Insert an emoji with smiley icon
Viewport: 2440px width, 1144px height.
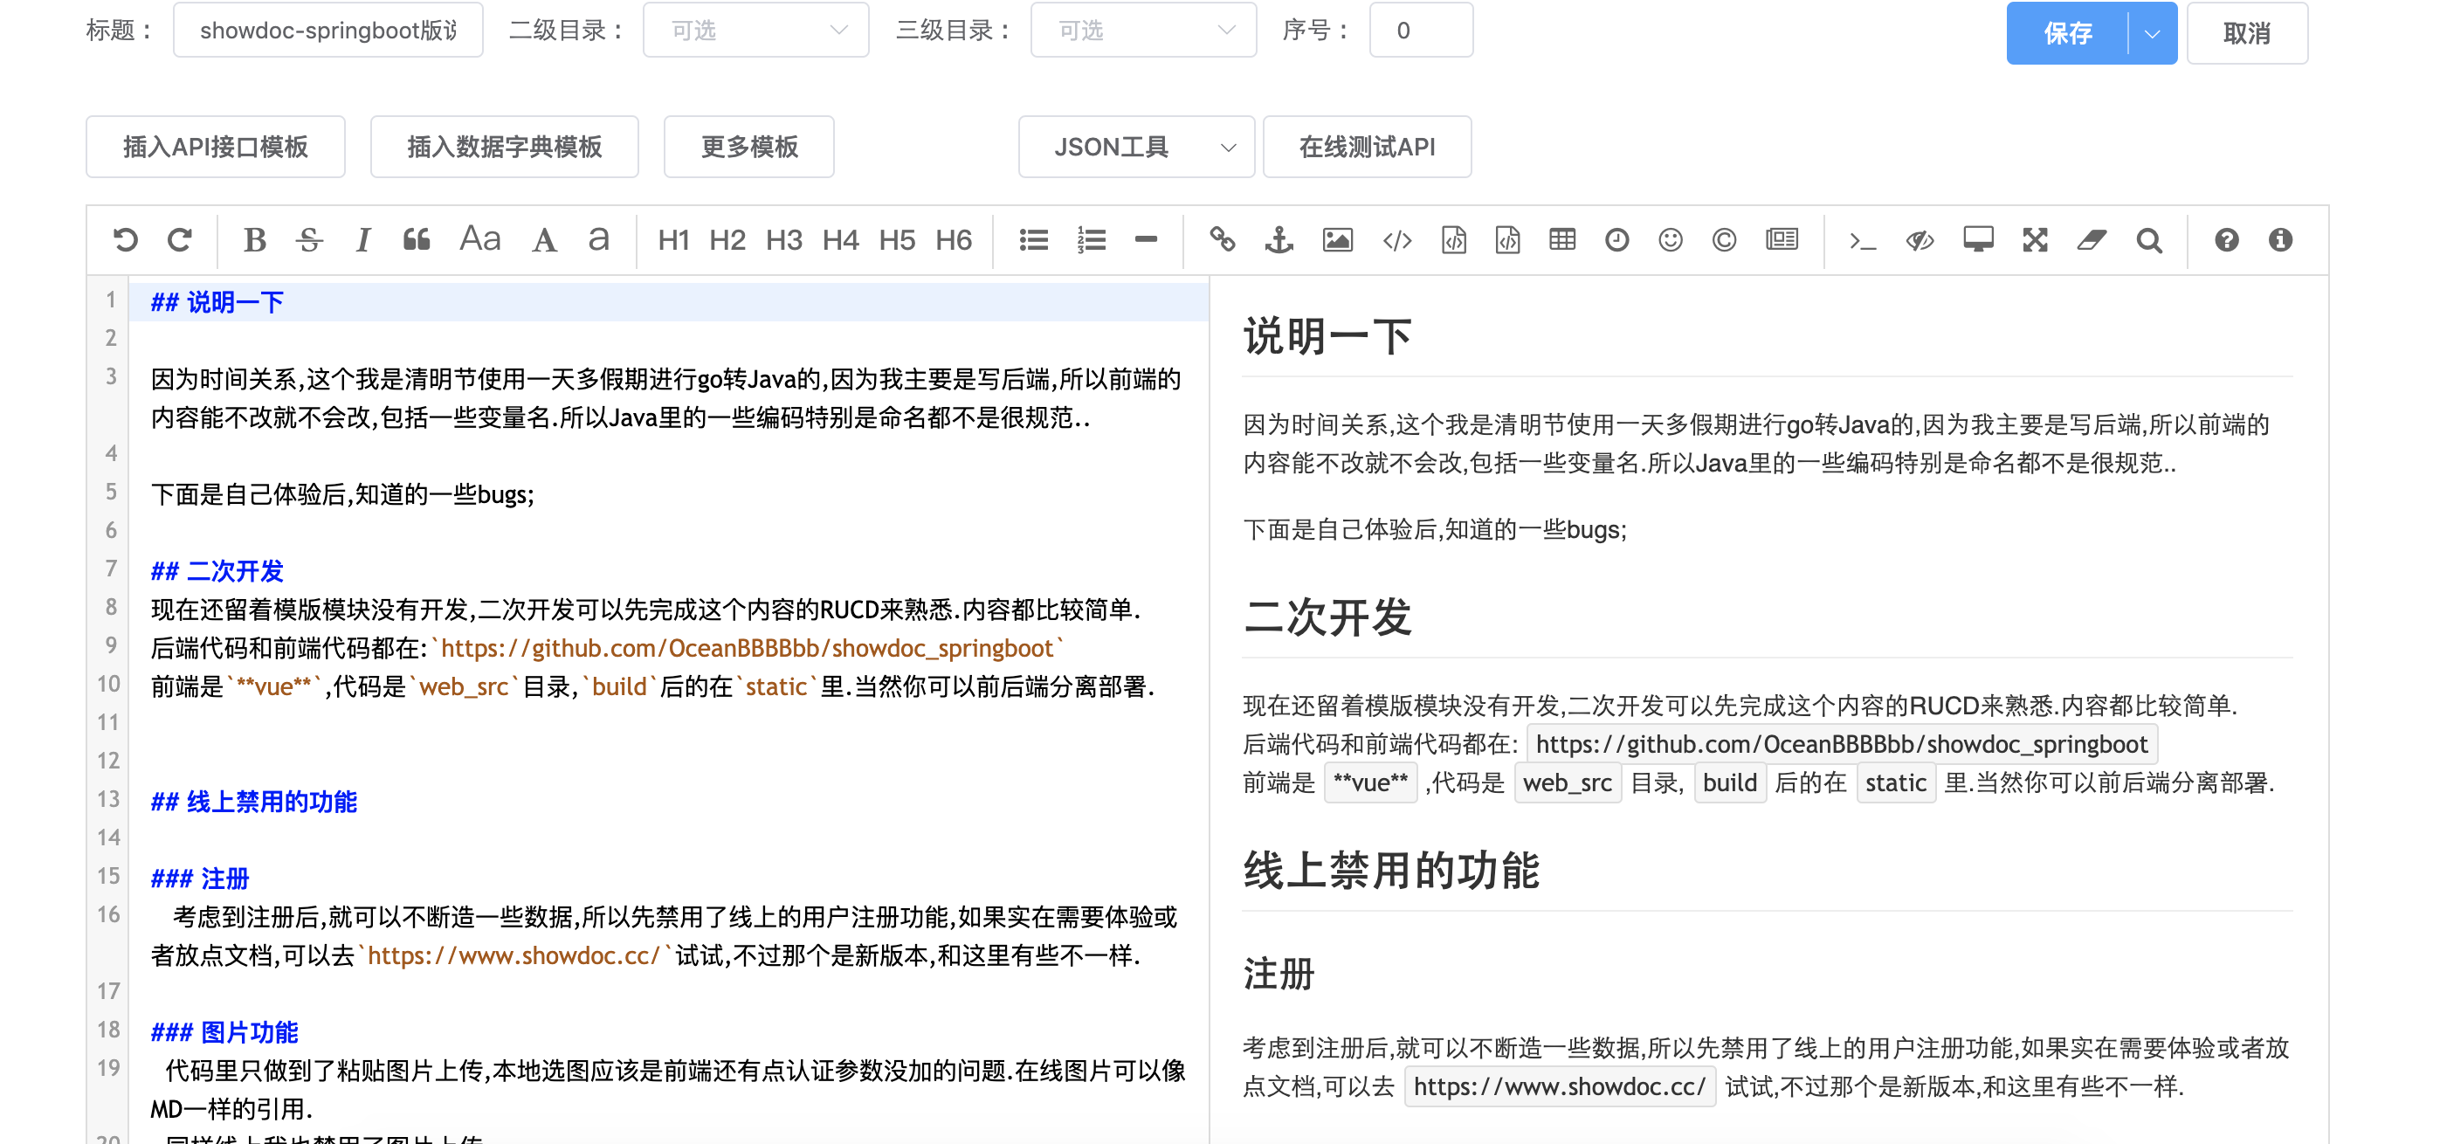[x=1671, y=239]
